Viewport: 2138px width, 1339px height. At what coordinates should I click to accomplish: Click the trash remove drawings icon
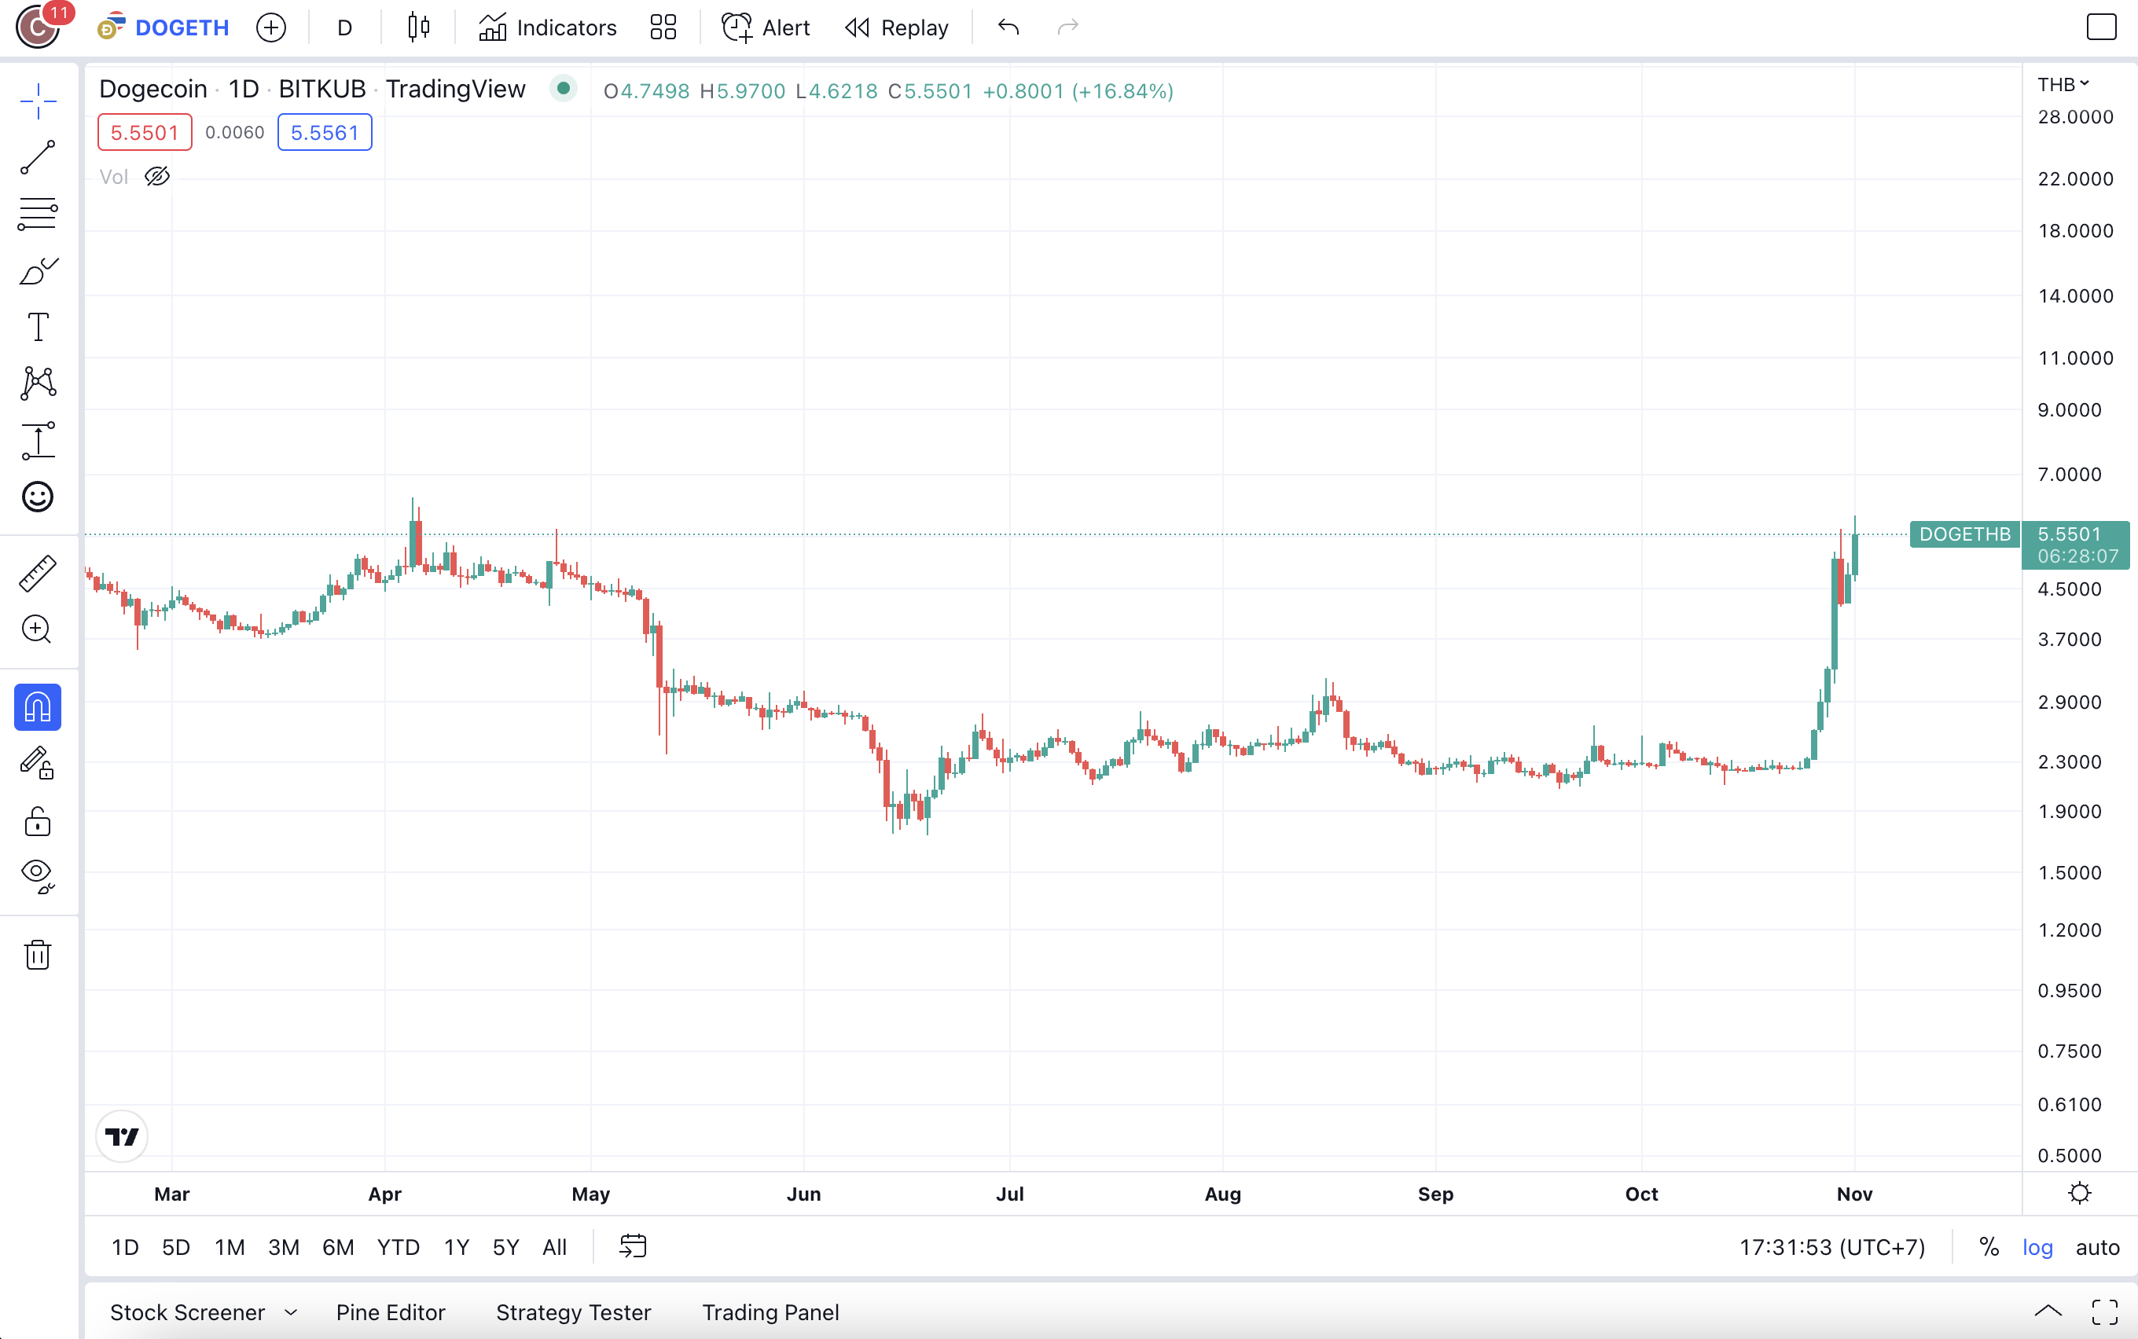coord(38,955)
